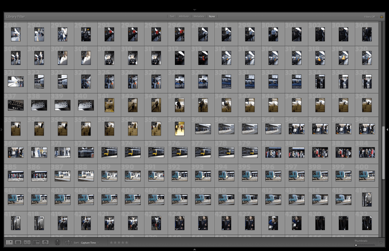Viewport: 389px width, 251px height.
Task: Select the Text filter tab
Action: (172, 16)
